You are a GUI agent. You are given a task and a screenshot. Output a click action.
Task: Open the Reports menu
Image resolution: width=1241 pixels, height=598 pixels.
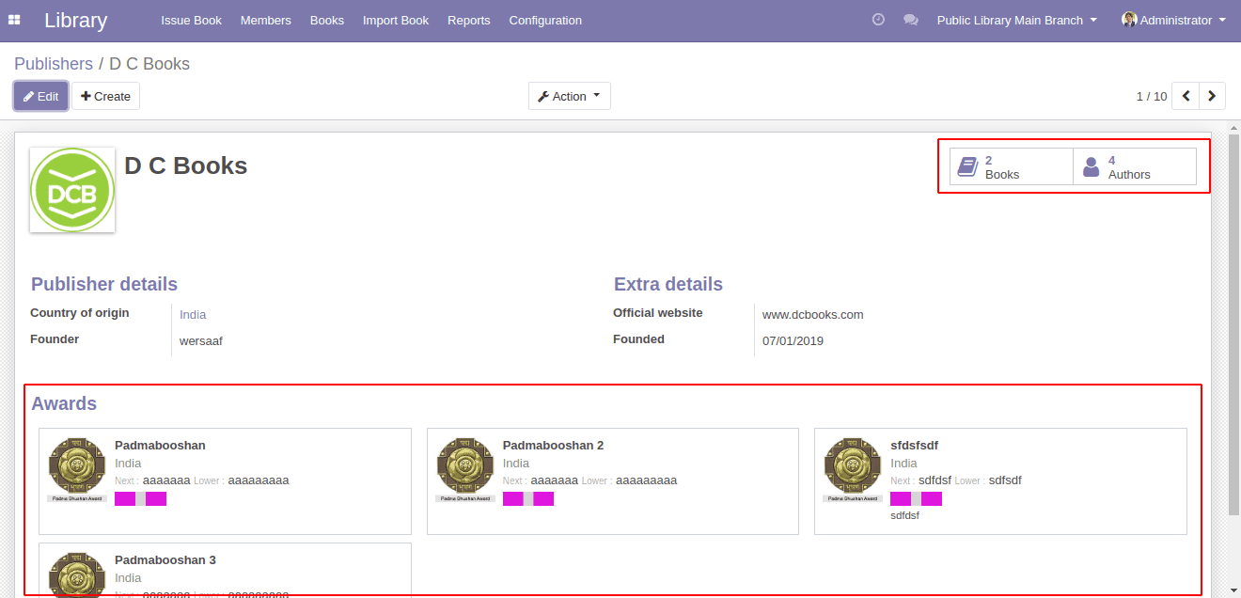pyautogui.click(x=469, y=20)
